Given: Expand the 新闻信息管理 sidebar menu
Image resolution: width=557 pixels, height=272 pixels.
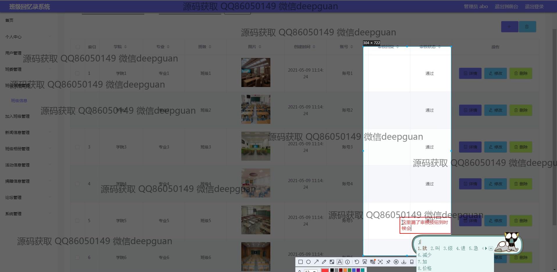Looking at the screenshot, I should tap(28, 133).
